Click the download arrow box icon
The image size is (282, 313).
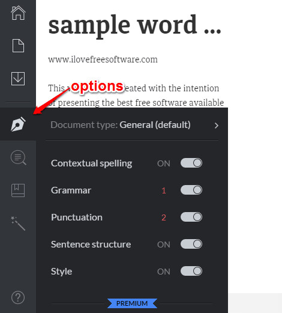pos(18,79)
